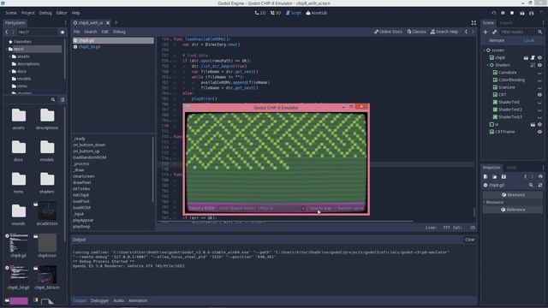The image size is (548, 308).
Task: Click How to play in emulator
Action: coord(321,209)
